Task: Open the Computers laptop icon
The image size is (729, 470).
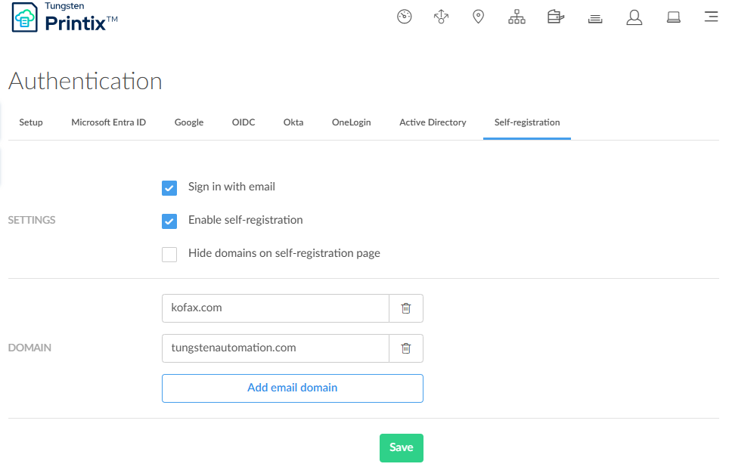Action: pos(673,17)
